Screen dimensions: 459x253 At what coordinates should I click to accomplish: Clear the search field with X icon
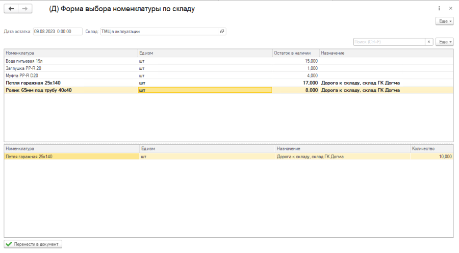(x=429, y=42)
